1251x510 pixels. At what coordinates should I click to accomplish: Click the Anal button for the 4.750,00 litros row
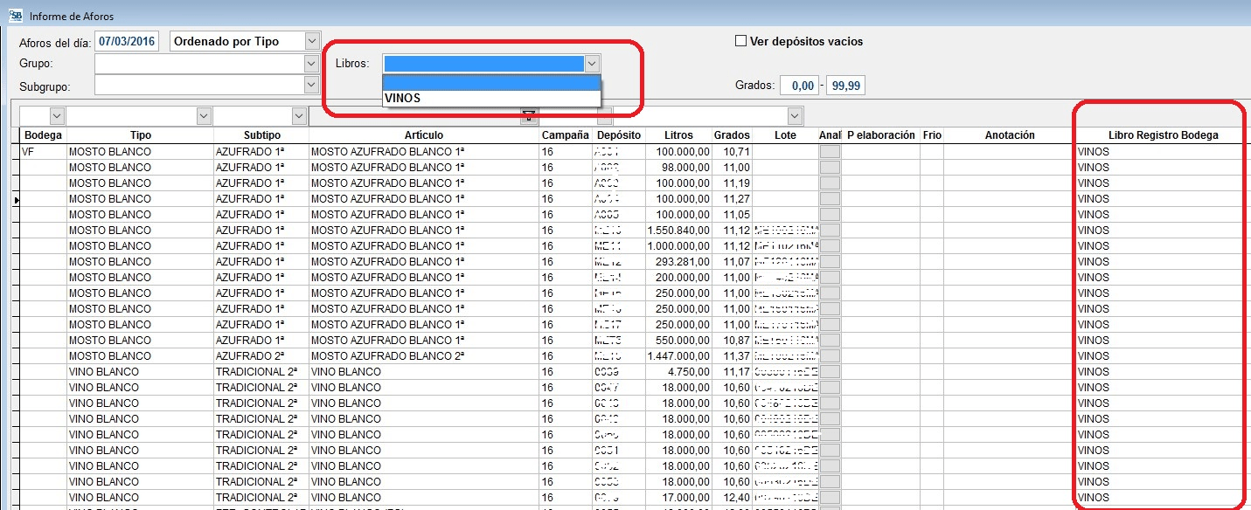829,372
